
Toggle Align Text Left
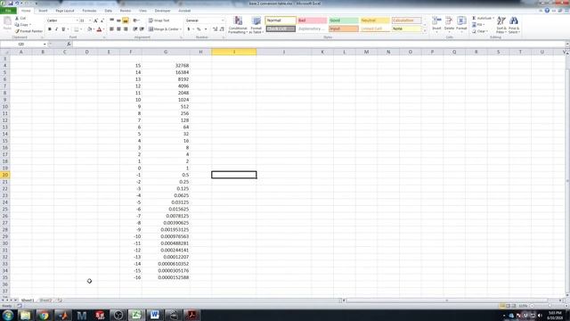111,29
